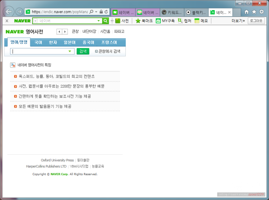Click 옥스퍼드, 능률, 동아 feature line

[x=56, y=77]
